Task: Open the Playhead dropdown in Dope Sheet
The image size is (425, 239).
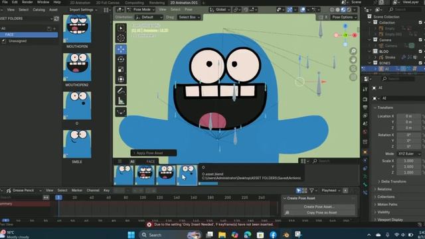Action: (x=331, y=191)
